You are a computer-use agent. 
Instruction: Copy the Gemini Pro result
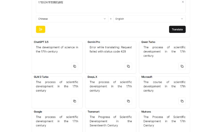tap(128, 66)
